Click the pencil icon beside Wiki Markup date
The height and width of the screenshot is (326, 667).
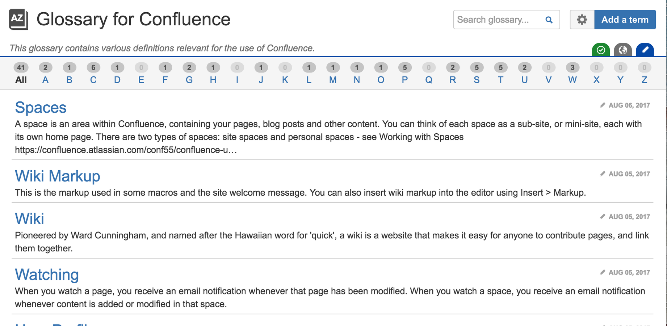point(603,174)
